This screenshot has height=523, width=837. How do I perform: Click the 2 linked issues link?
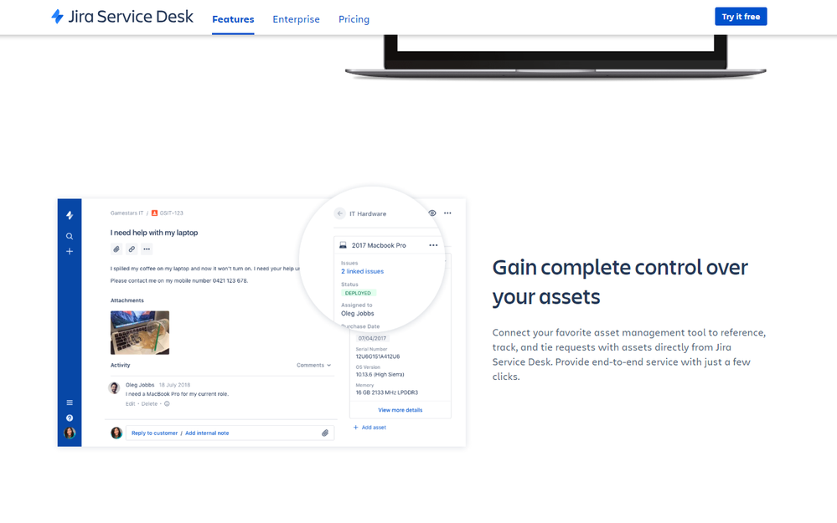[x=363, y=271]
